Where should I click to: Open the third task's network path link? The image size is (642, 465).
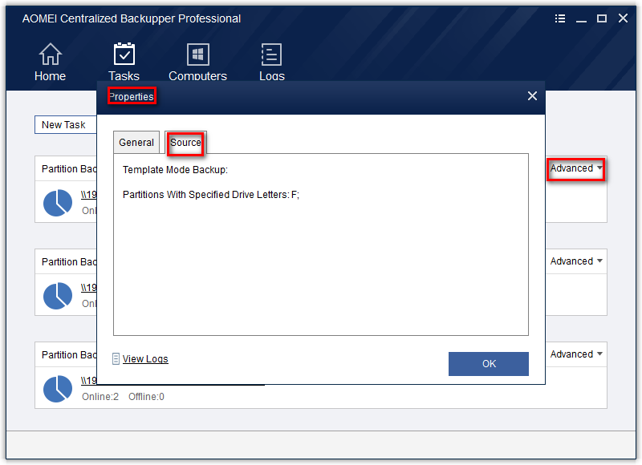(89, 380)
